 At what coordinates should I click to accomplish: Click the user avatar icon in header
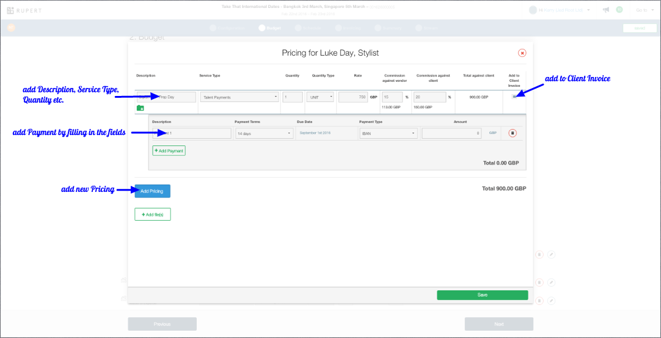pos(533,10)
